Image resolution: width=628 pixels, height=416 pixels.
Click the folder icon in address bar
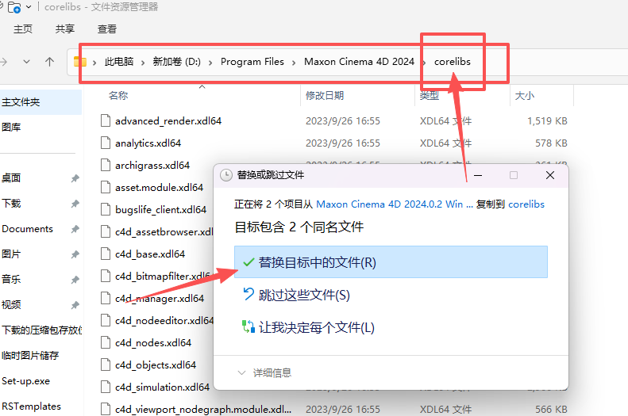(x=80, y=62)
